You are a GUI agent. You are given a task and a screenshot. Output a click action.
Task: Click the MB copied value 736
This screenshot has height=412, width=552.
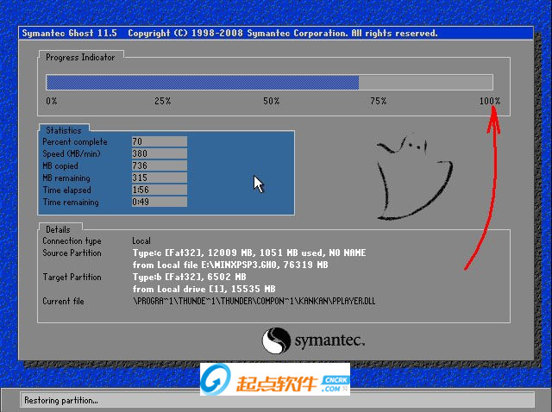(160, 165)
